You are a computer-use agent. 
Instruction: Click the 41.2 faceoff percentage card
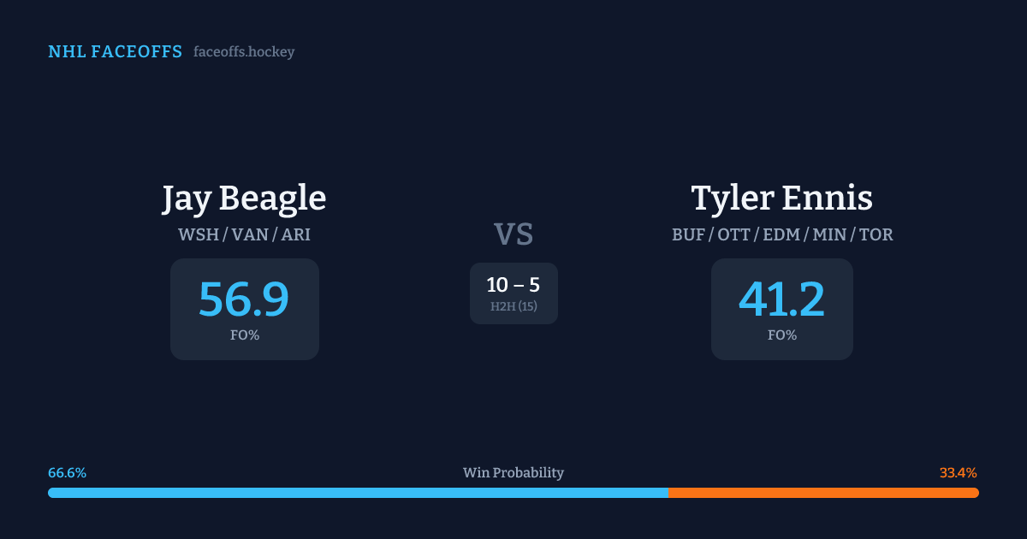coord(781,309)
